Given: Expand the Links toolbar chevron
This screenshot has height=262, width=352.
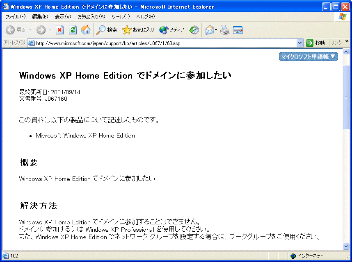Looking at the screenshot, I should pos(347,41).
